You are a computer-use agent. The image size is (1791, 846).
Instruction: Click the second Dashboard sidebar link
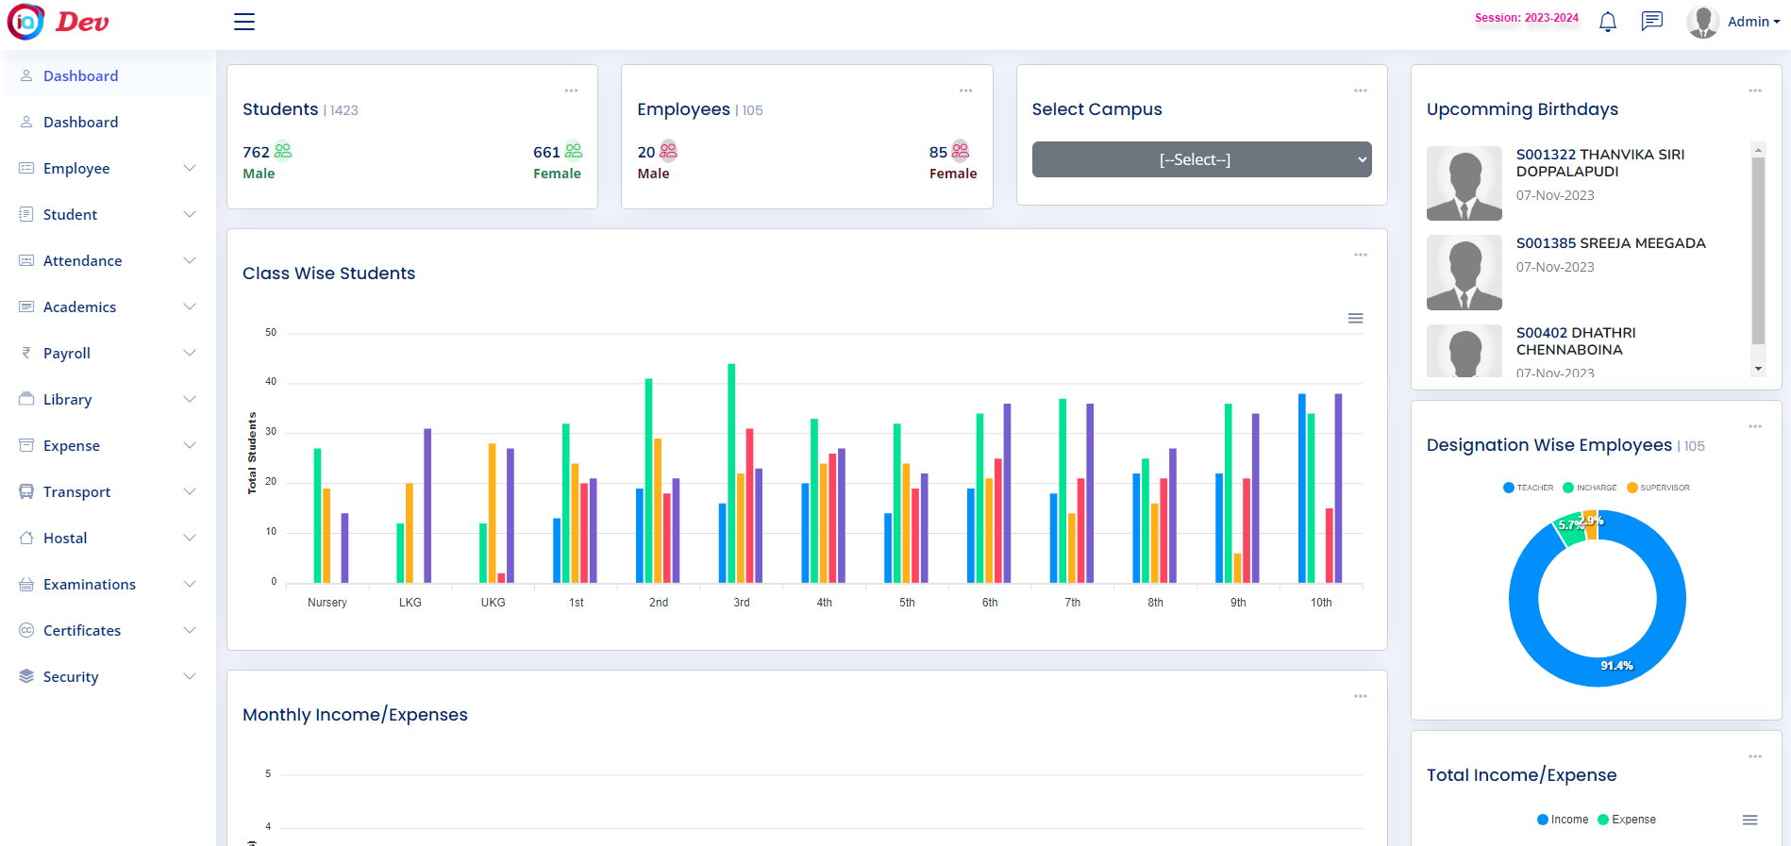click(80, 122)
